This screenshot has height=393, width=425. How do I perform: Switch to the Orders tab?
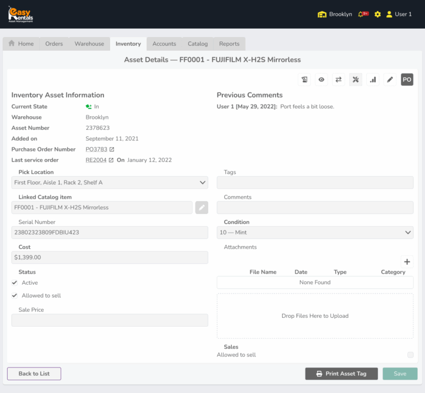(x=54, y=44)
